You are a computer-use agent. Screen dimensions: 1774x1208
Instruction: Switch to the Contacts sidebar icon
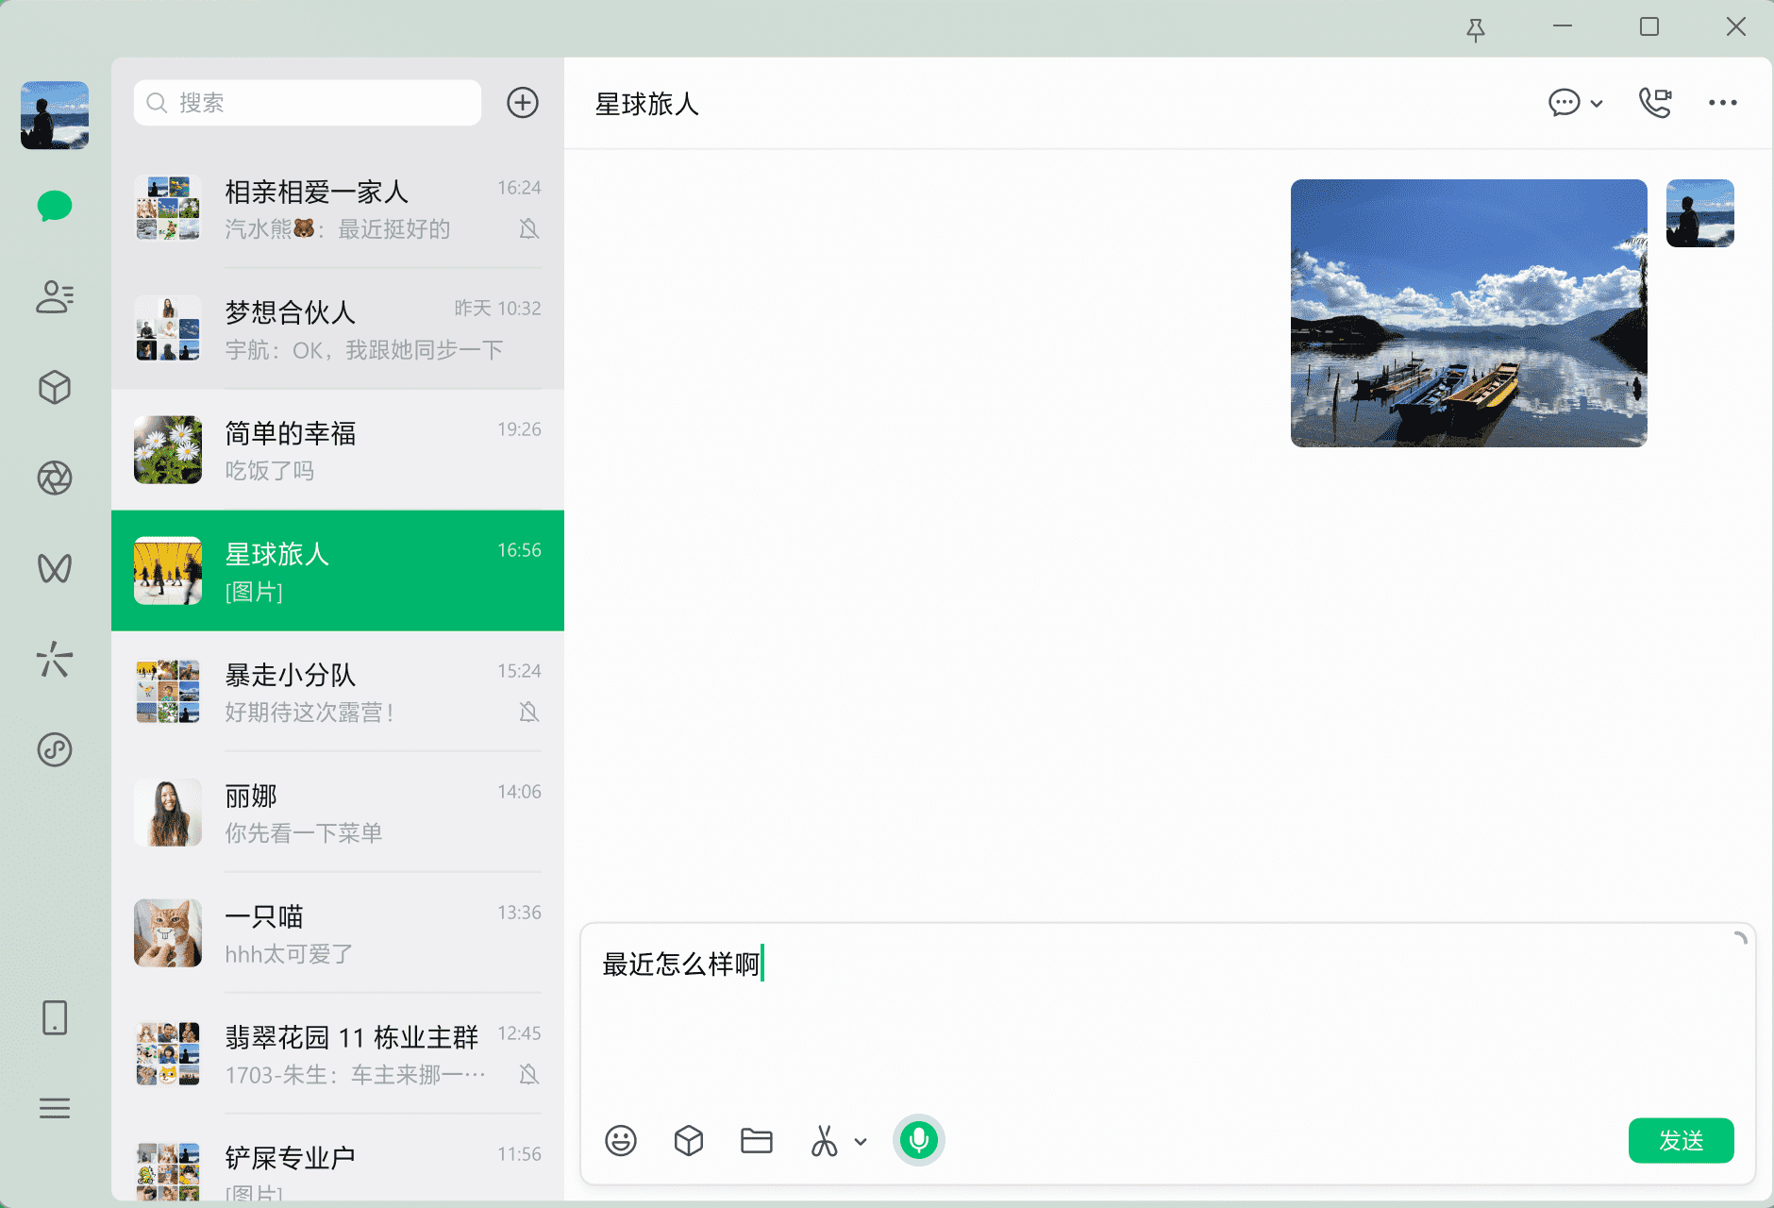(x=55, y=297)
